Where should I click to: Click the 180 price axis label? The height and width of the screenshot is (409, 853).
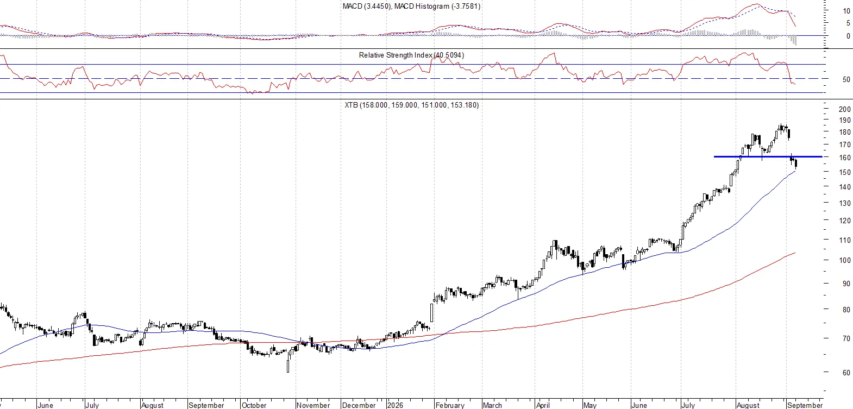pos(845,132)
